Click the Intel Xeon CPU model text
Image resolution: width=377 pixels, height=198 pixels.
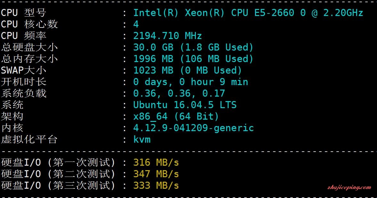[x=248, y=13]
